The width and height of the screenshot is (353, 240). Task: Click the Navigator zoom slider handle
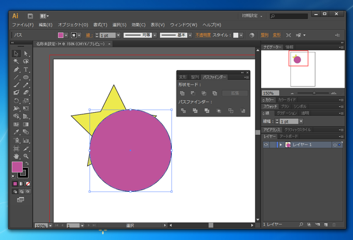pyautogui.click(x=314, y=93)
